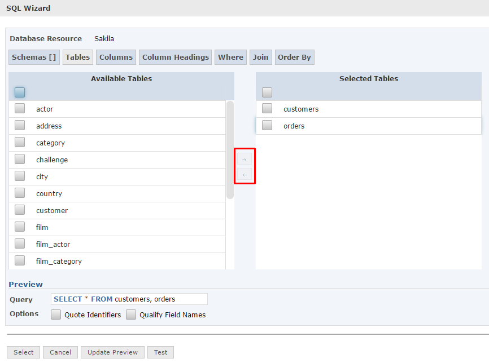This screenshot has width=489, height=363.
Task: Click the Query preview text field
Action: click(x=129, y=299)
